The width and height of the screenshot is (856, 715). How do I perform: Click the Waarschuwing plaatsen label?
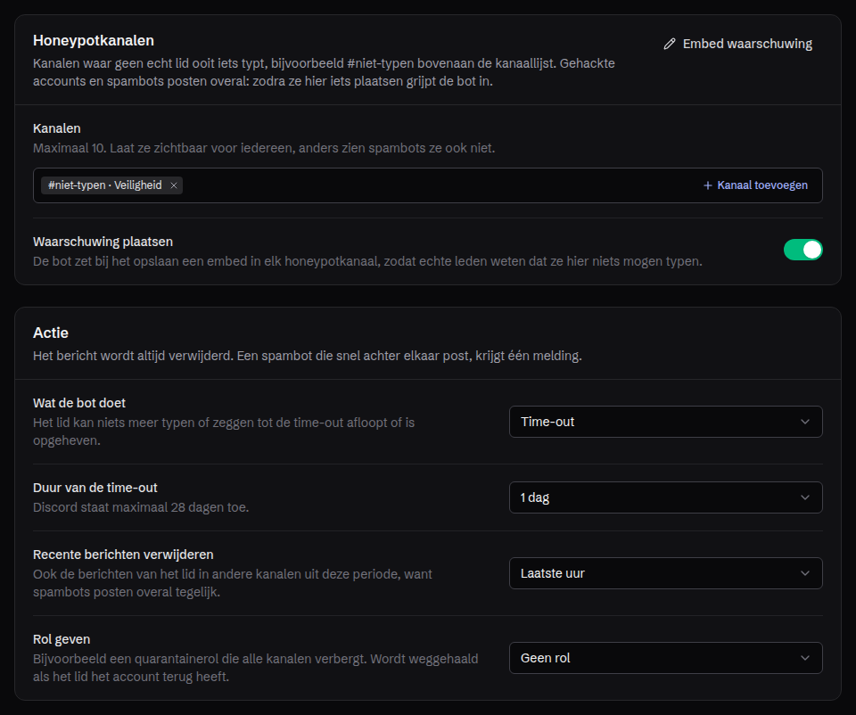(103, 242)
